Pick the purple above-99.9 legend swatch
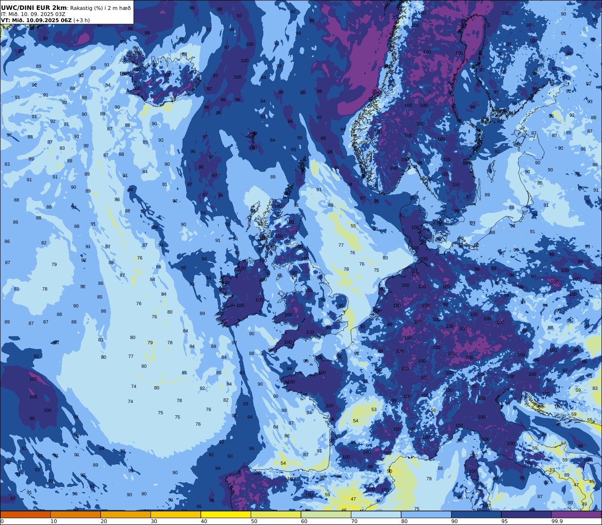 (x=576, y=515)
